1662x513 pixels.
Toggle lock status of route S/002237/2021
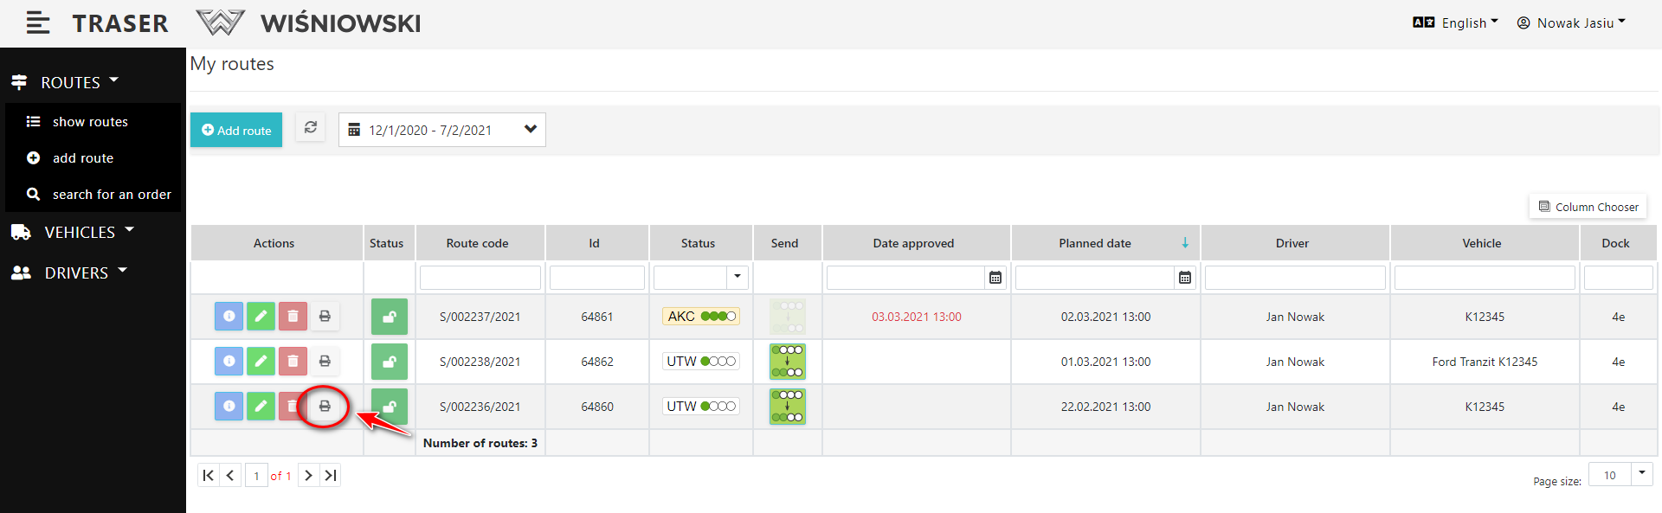click(x=390, y=317)
